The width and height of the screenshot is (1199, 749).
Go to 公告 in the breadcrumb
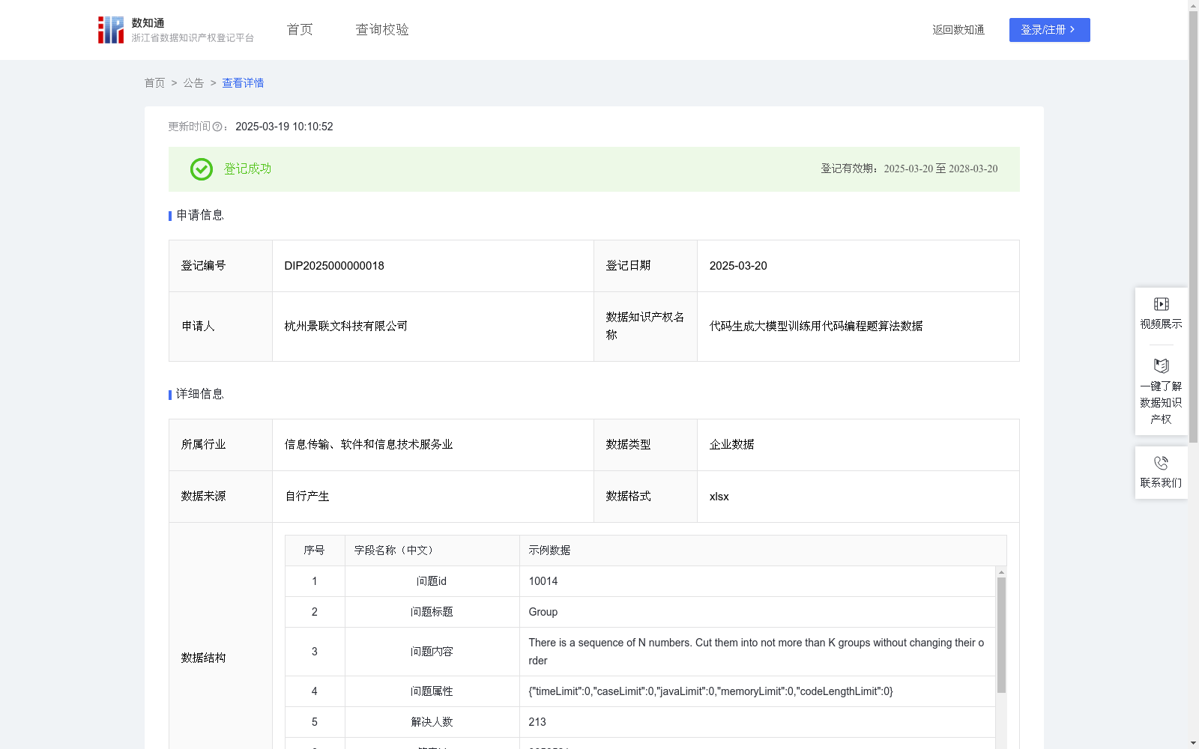coord(193,83)
